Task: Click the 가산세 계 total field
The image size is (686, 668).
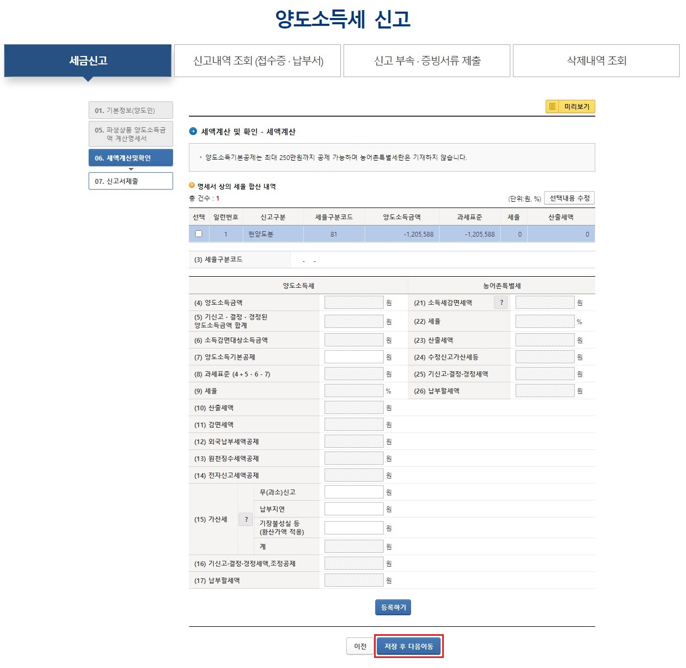Action: (354, 547)
